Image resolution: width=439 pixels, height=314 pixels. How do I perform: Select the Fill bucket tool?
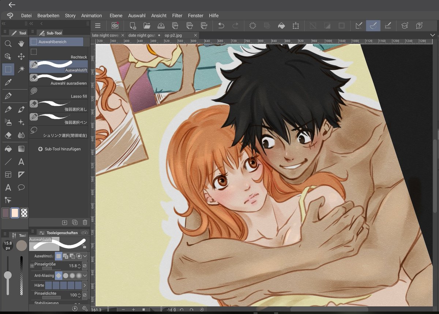click(x=8, y=149)
